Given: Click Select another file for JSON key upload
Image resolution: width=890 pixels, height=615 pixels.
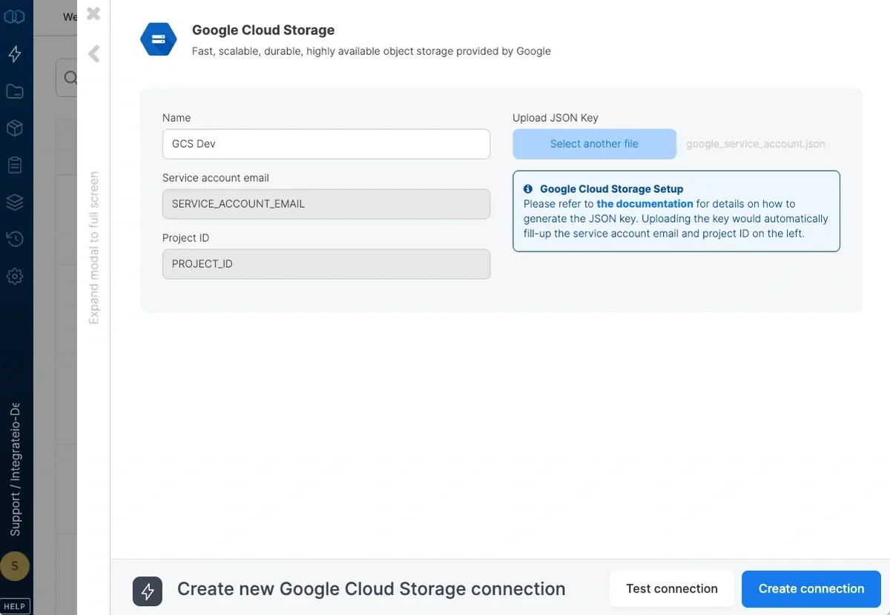Looking at the screenshot, I should 593,144.
